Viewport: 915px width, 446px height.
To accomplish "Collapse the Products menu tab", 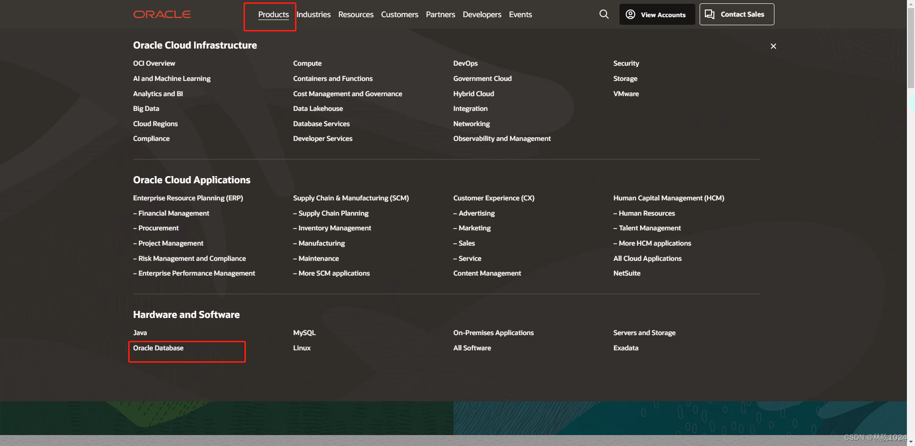I will pyautogui.click(x=273, y=15).
